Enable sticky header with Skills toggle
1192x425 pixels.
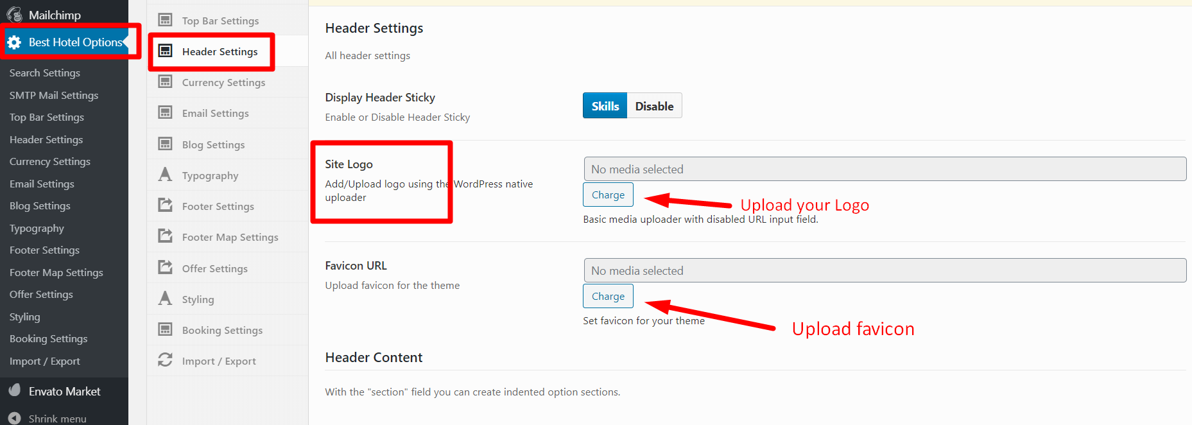[x=605, y=106]
